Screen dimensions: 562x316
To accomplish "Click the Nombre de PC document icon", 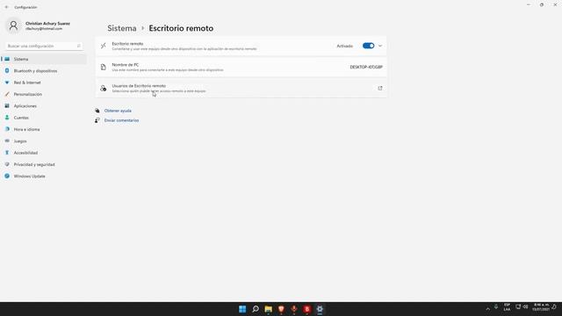I will 104,67.
